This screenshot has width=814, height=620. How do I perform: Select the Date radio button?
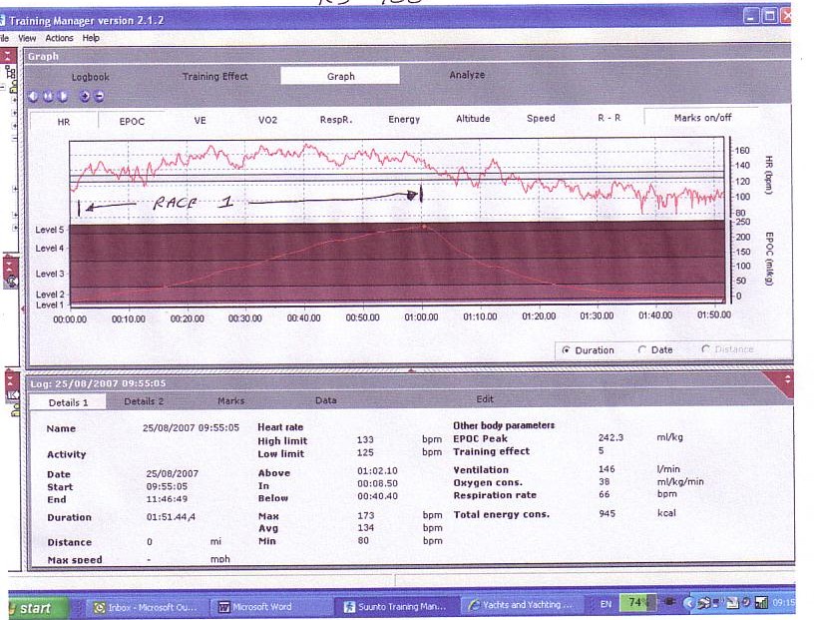point(642,349)
